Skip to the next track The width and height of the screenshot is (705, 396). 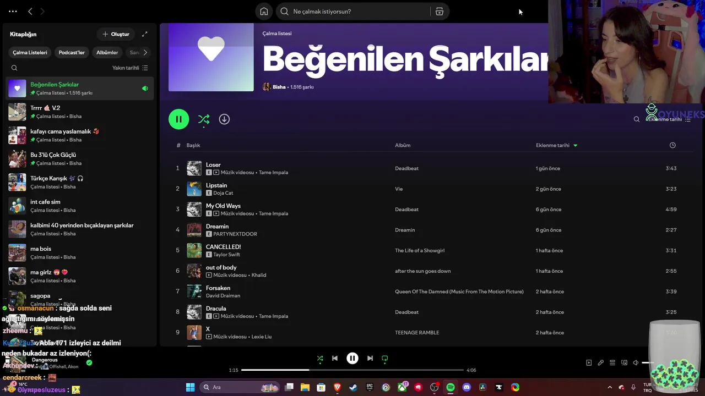tap(370, 359)
